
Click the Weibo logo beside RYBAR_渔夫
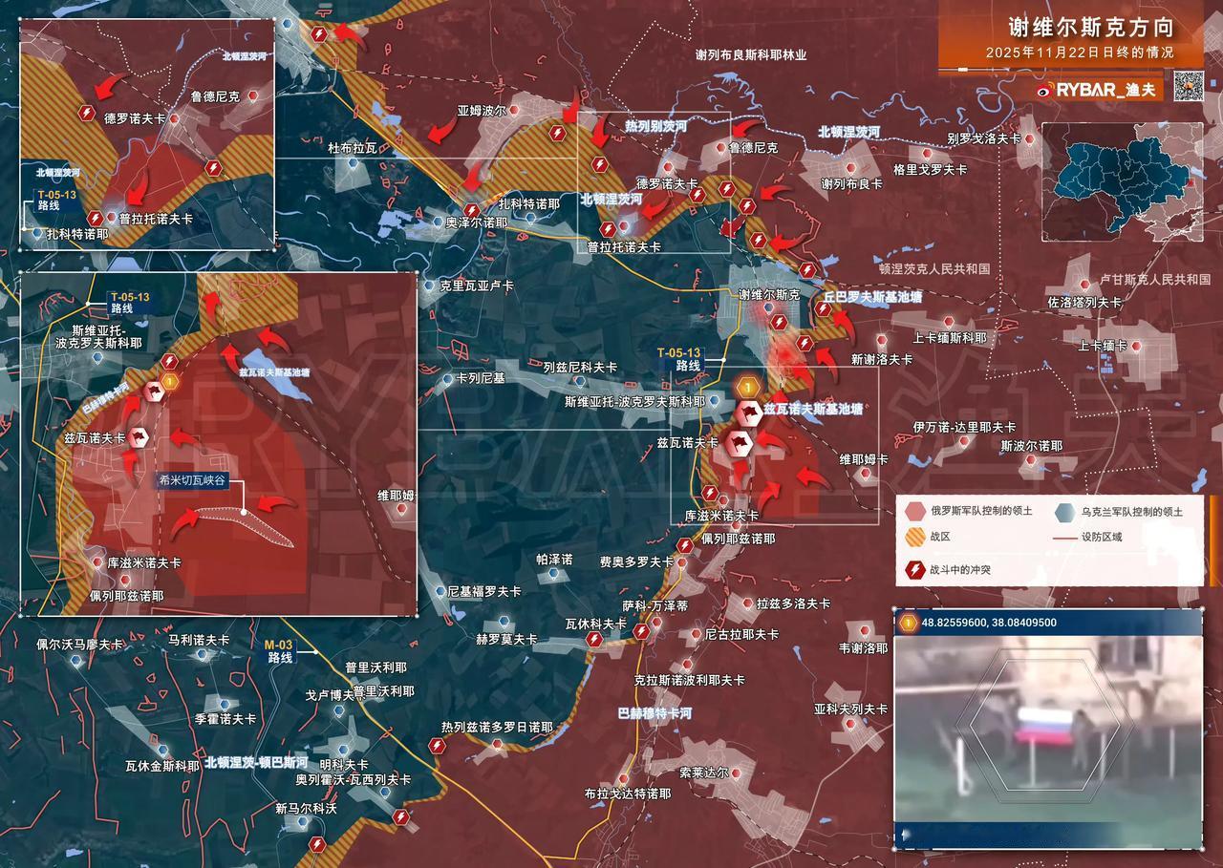pos(1045,91)
